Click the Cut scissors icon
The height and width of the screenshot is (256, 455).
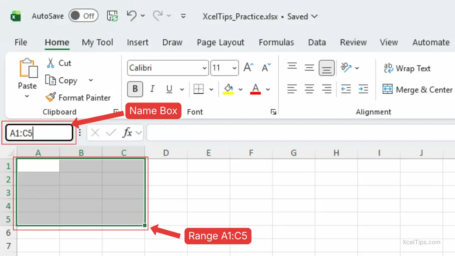(50, 63)
